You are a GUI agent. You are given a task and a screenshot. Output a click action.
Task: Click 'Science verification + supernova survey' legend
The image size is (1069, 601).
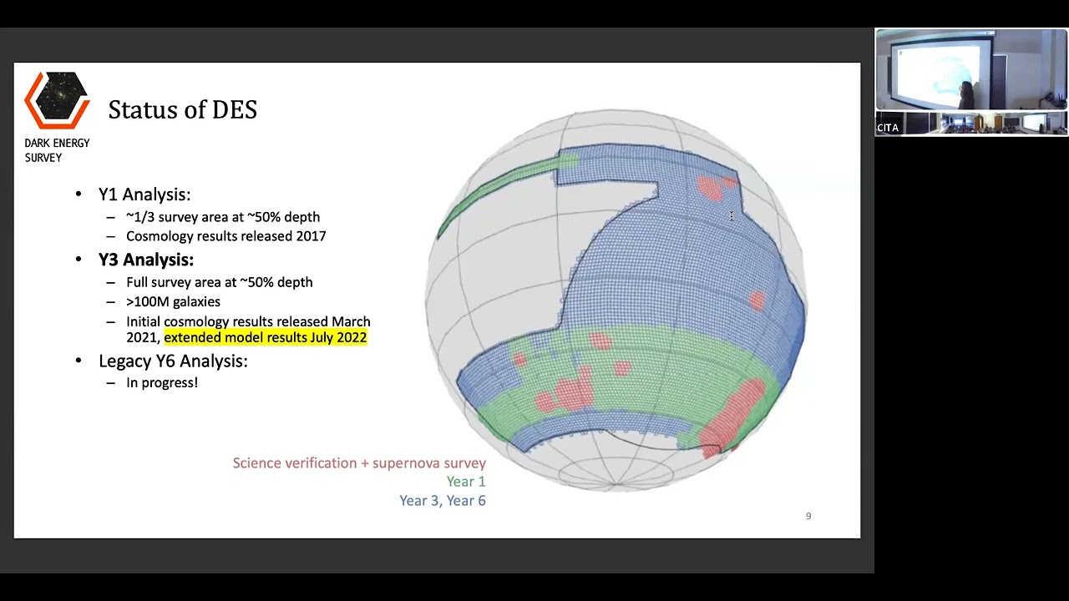click(x=359, y=463)
